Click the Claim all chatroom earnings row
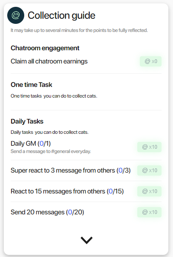 point(86,61)
